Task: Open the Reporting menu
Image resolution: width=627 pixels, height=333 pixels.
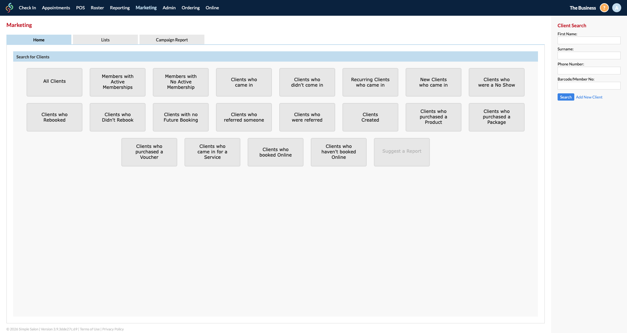Action: pyautogui.click(x=120, y=7)
